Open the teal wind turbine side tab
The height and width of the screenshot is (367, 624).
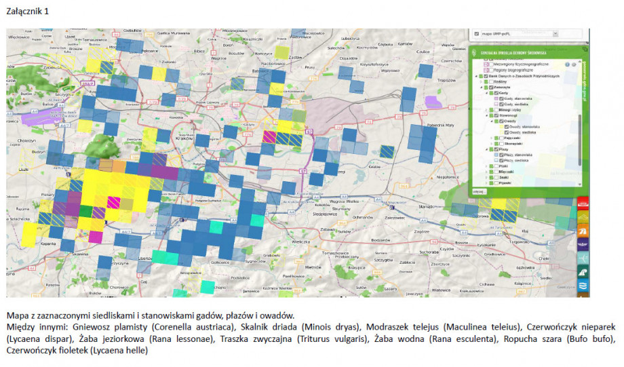click(x=582, y=258)
